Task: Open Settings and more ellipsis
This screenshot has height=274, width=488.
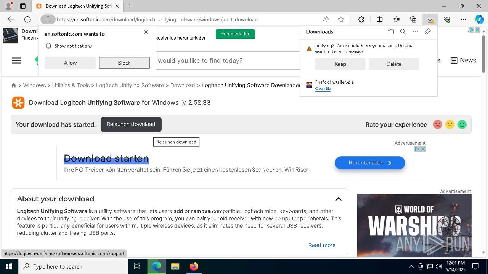Action: pos(464,19)
